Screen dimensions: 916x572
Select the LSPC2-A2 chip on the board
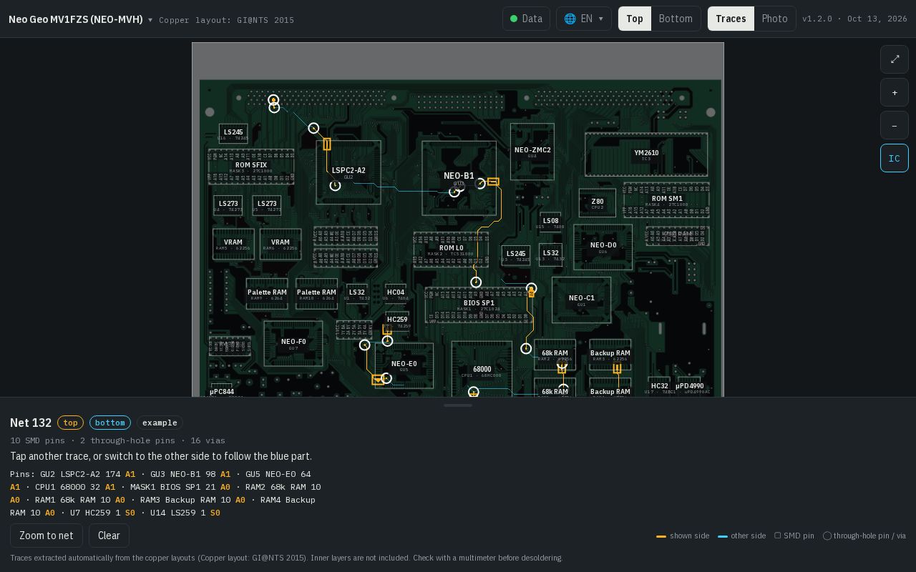pyautogui.click(x=349, y=172)
